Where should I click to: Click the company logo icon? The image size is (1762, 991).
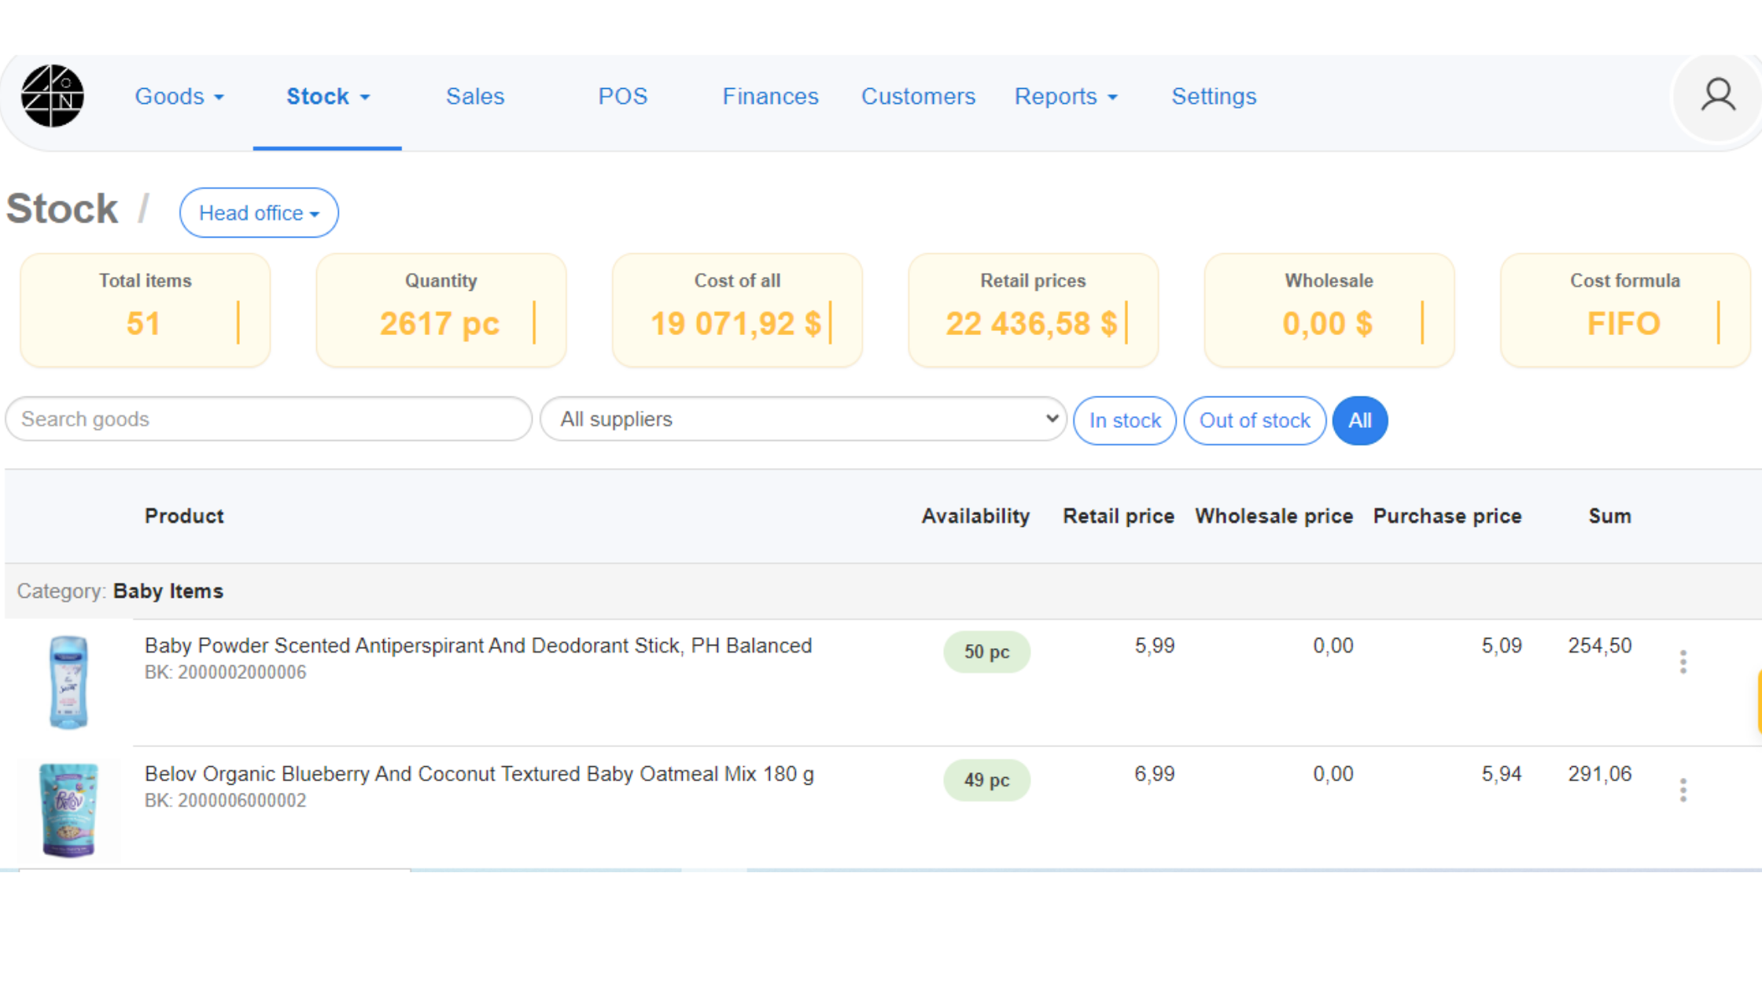[x=53, y=96]
